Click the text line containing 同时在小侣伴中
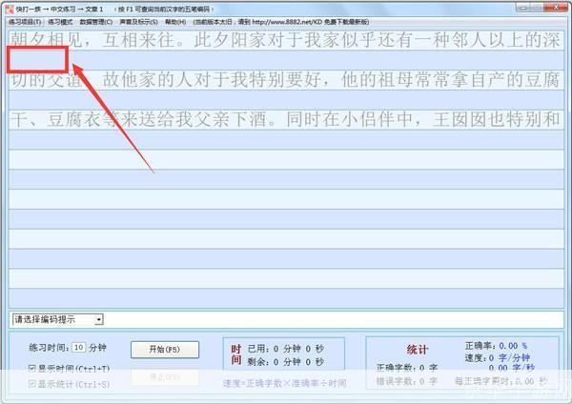The height and width of the screenshot is (404, 572). [286, 120]
